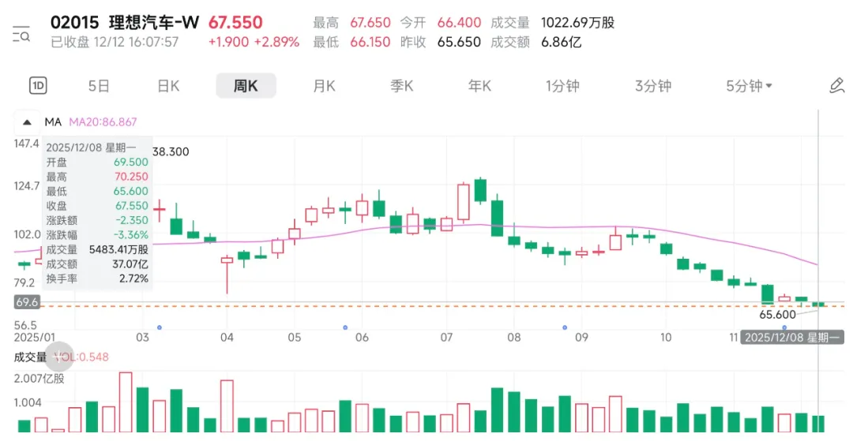The height and width of the screenshot is (441, 853).
Task: Click the tall red volume bar near 04
Action: (x=227, y=405)
